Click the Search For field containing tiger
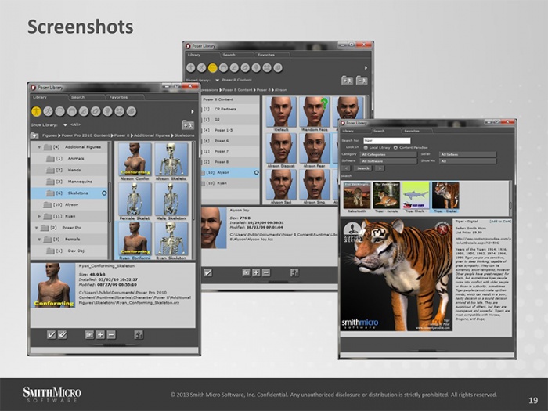The width and height of the screenshot is (548, 411). point(387,140)
